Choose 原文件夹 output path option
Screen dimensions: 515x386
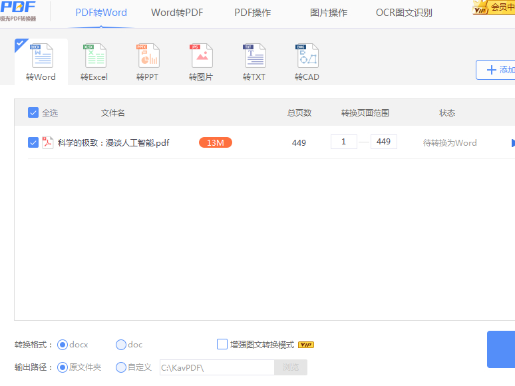pos(63,367)
